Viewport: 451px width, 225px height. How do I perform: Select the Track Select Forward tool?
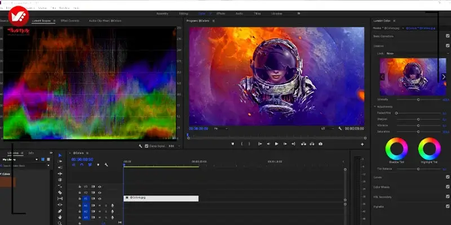point(60,161)
